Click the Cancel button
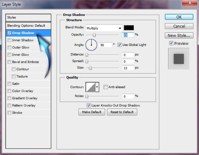Image resolution: width=199 pixels, height=155 pixels. click(x=179, y=26)
